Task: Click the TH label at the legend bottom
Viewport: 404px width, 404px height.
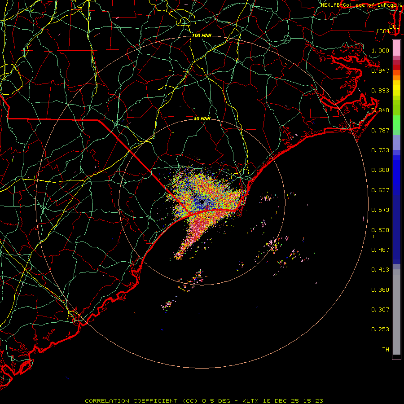Action: [x=386, y=350]
